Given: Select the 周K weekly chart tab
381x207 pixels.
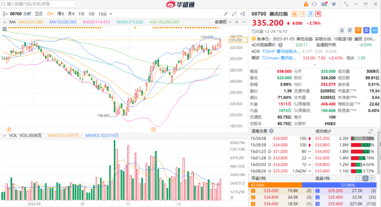Looking at the screenshot, I should pos(61,14).
